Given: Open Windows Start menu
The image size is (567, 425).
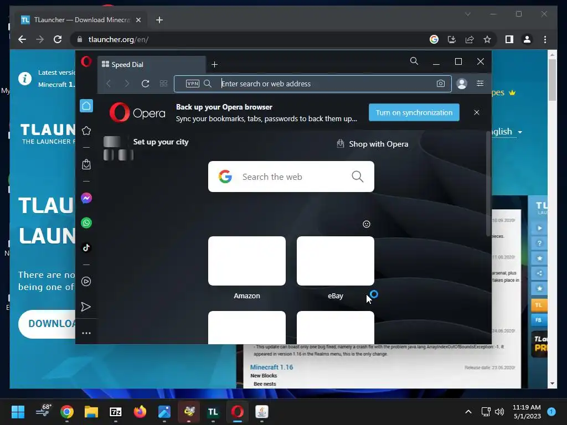Looking at the screenshot, I should [18, 412].
